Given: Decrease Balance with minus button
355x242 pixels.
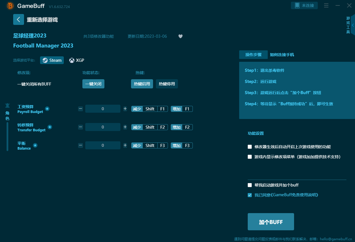Looking at the screenshot, I should pyautogui.click(x=80, y=145).
